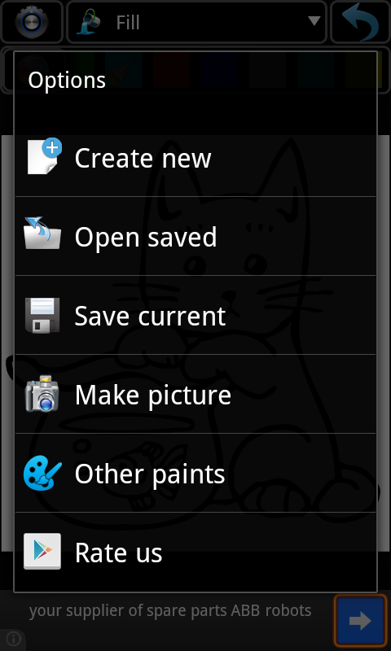Click the Fill paint bucket icon
This screenshot has height=651, width=391.
[89, 22]
